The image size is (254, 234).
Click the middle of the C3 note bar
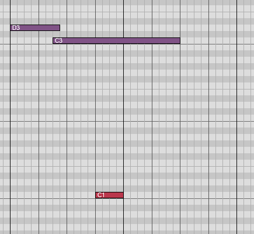[x=116, y=40]
